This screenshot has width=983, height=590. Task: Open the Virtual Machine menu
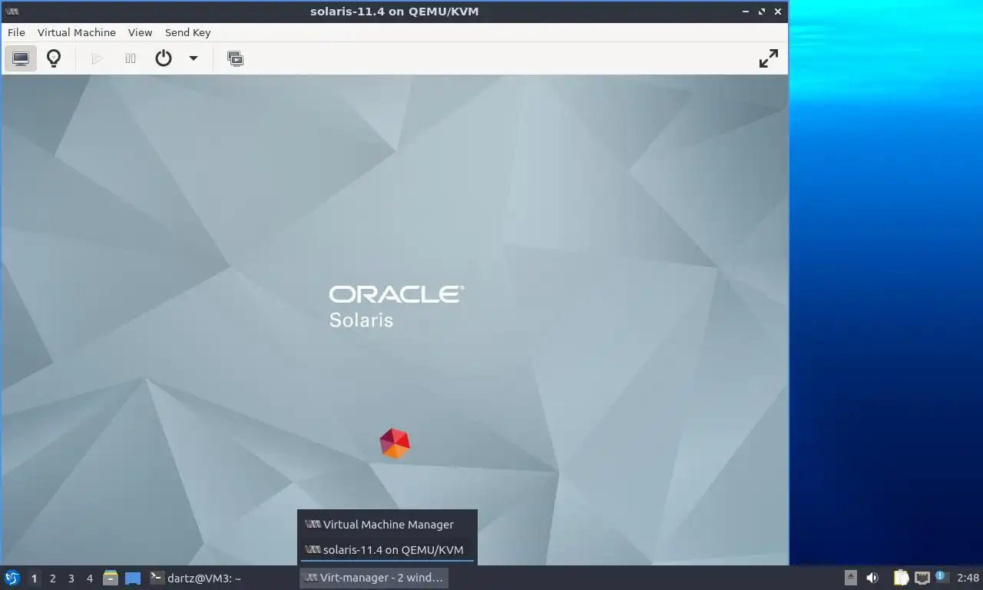click(x=77, y=32)
